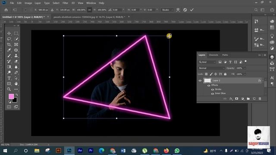Toggle lock image pixels brush icon
The height and width of the screenshot is (155, 276).
(211, 74)
